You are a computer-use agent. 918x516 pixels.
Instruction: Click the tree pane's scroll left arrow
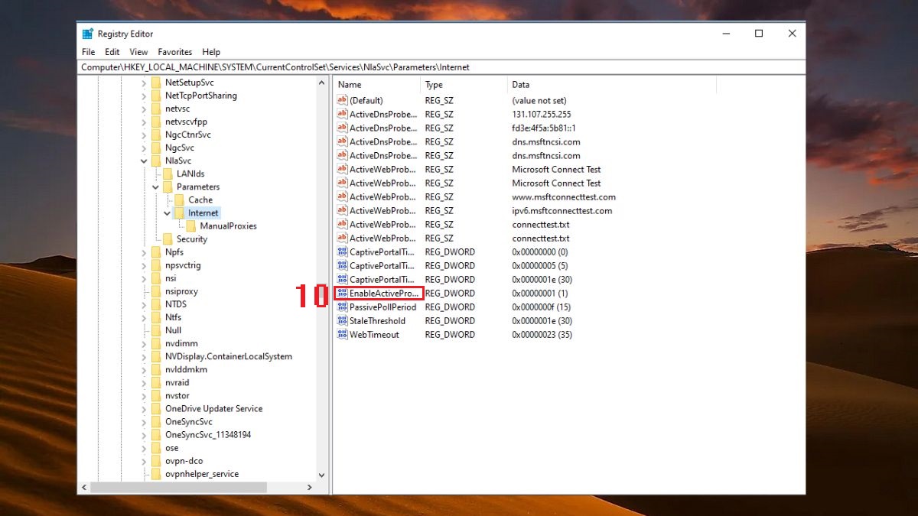click(x=84, y=488)
